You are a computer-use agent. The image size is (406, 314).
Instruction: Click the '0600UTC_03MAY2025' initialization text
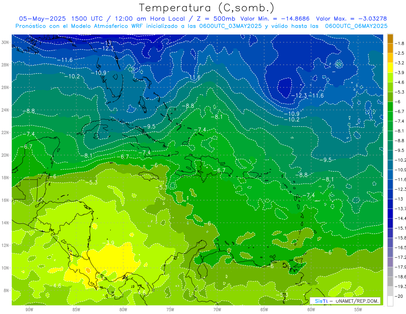229,26
